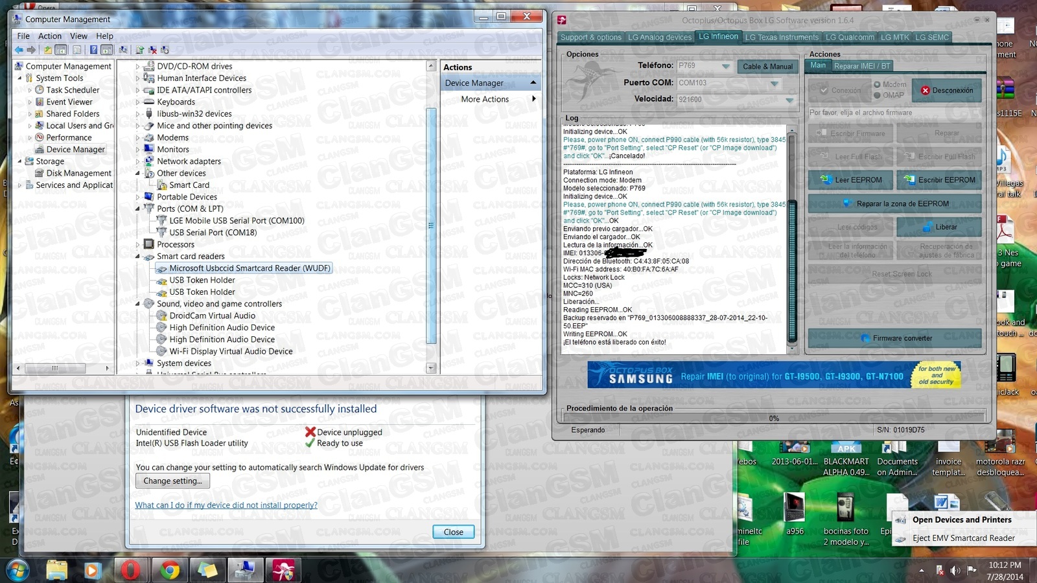Select USB Serial Port (COM18) device
This screenshot has height=583, width=1037.
pyautogui.click(x=213, y=233)
